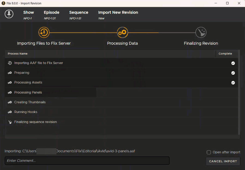The height and width of the screenshot is (170, 245).
Task: Enable the Open after import checkbox
Action: 209,152
